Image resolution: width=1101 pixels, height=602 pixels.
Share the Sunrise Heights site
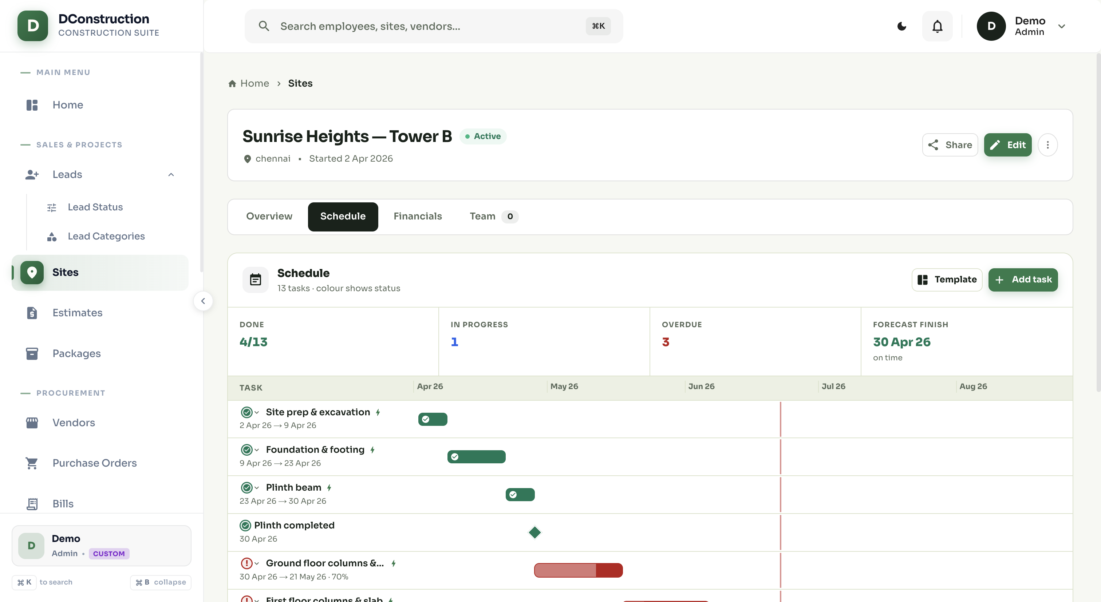click(x=950, y=145)
